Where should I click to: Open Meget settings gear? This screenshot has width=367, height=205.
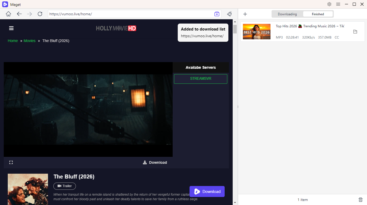pos(329,4)
